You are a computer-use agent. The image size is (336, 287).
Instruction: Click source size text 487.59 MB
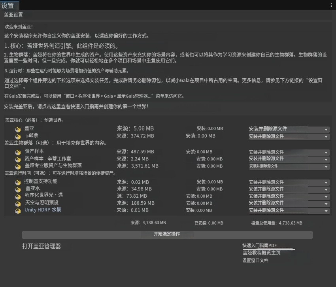(142, 152)
